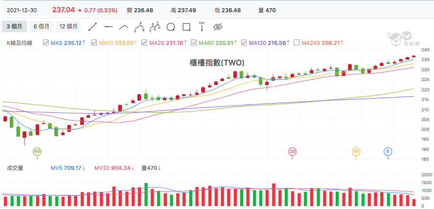Select the trend line drawing tool
The height and width of the screenshot is (209, 434).
(x=93, y=27)
